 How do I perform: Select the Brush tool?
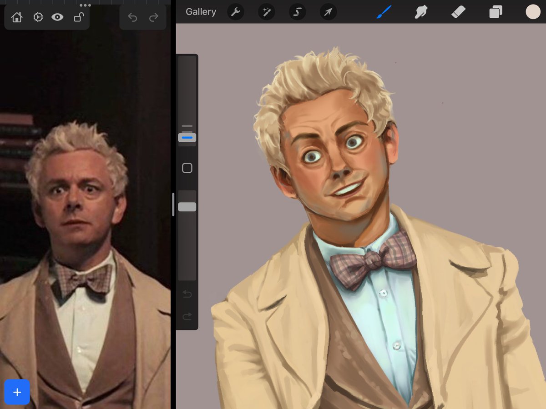(384, 12)
